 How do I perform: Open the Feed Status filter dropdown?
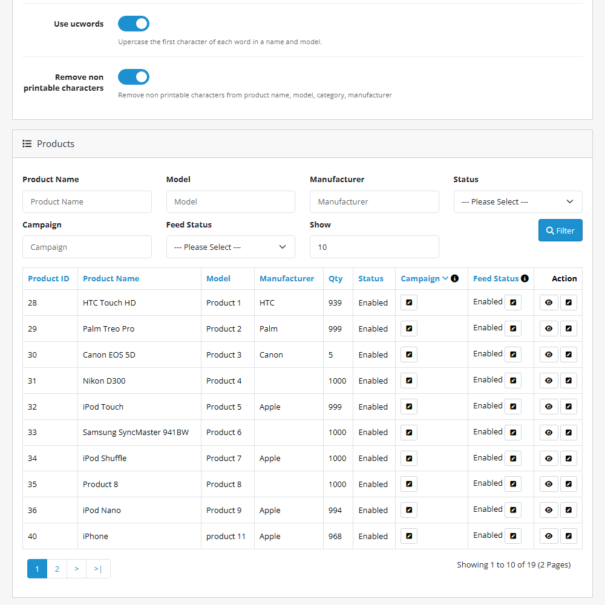[231, 247]
